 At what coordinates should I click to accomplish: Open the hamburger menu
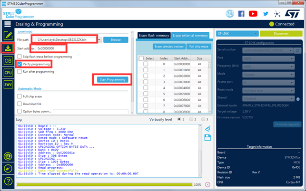[x=8, y=24]
